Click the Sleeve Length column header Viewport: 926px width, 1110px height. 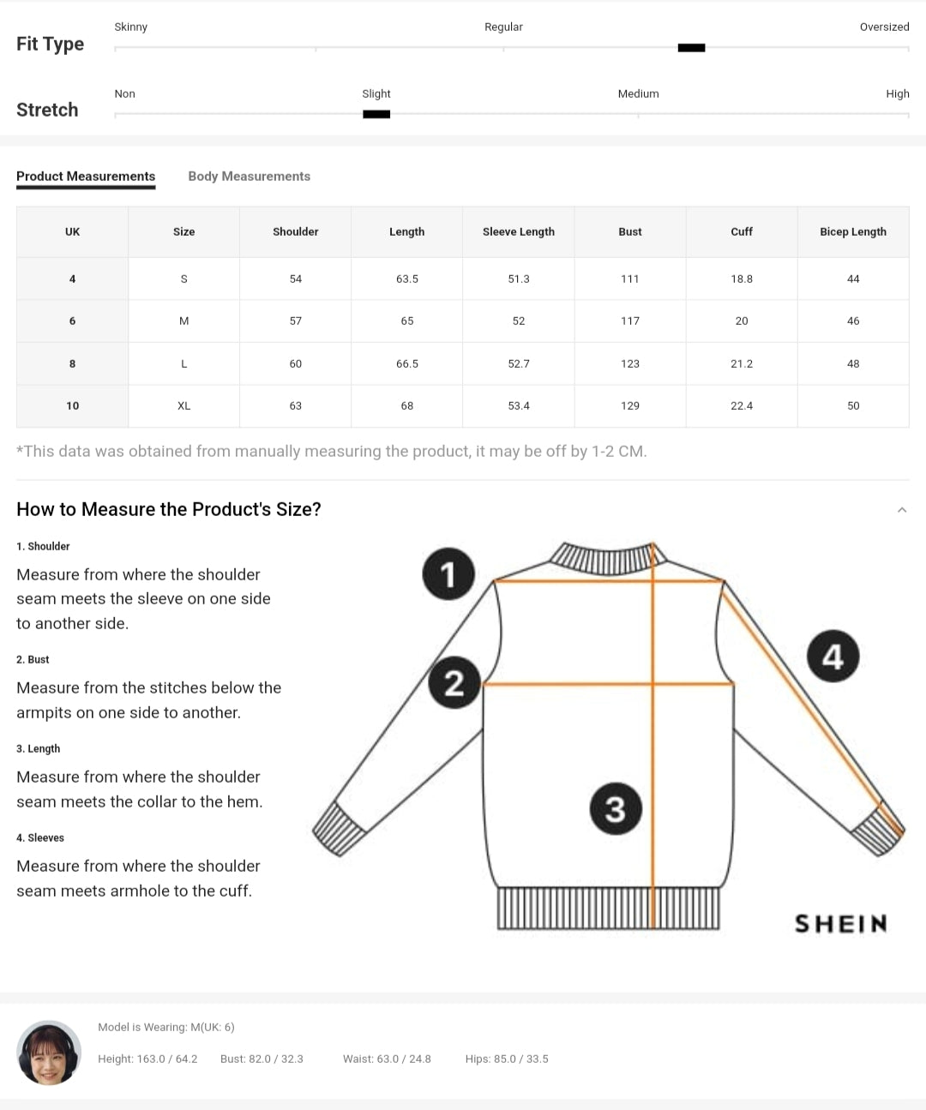519,231
